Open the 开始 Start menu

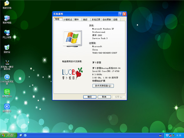[8, 135]
